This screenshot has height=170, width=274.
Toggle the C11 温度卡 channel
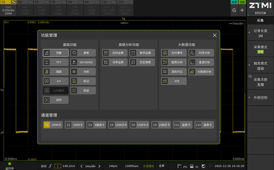coord(183,125)
